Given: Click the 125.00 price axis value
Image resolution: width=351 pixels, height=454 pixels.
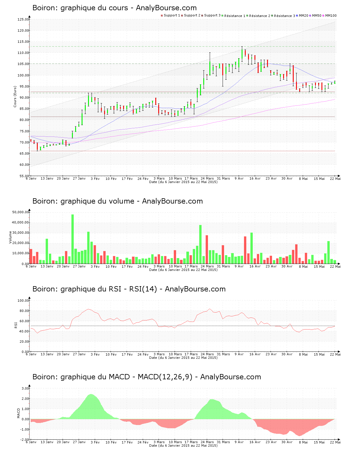Looking at the screenshot, I should (23, 19).
